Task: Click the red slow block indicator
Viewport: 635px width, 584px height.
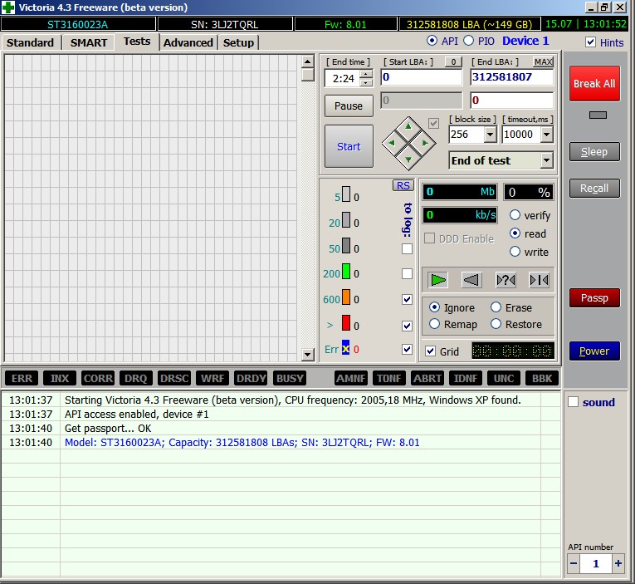Action: tap(346, 323)
